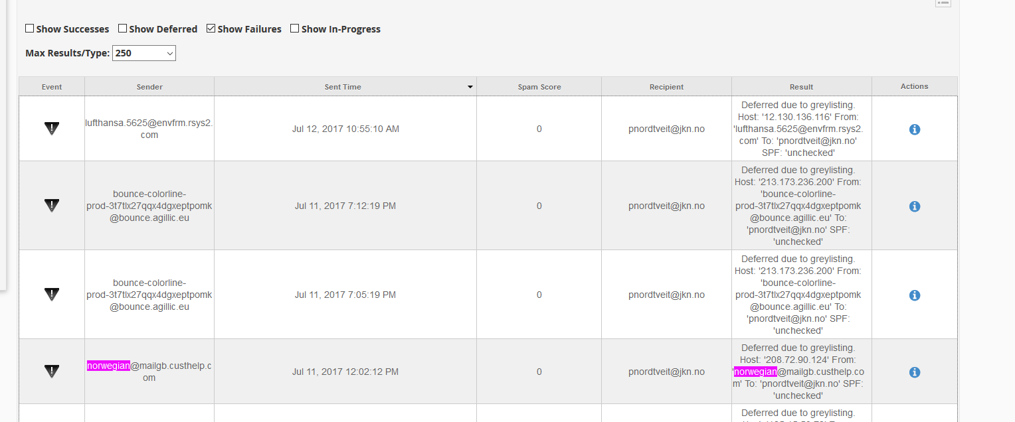The image size is (1015, 422).
Task: Click Sent Time sort arrow
Action: (470, 87)
